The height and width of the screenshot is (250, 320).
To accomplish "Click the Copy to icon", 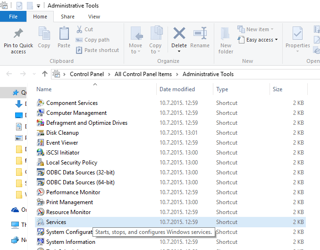I will (156, 33).
